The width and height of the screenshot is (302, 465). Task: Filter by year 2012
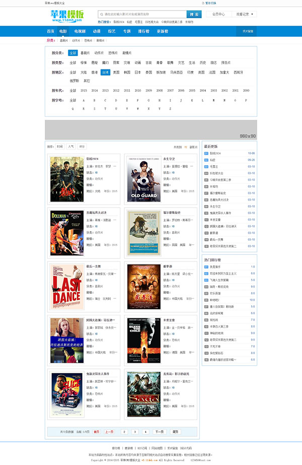coord(116,91)
